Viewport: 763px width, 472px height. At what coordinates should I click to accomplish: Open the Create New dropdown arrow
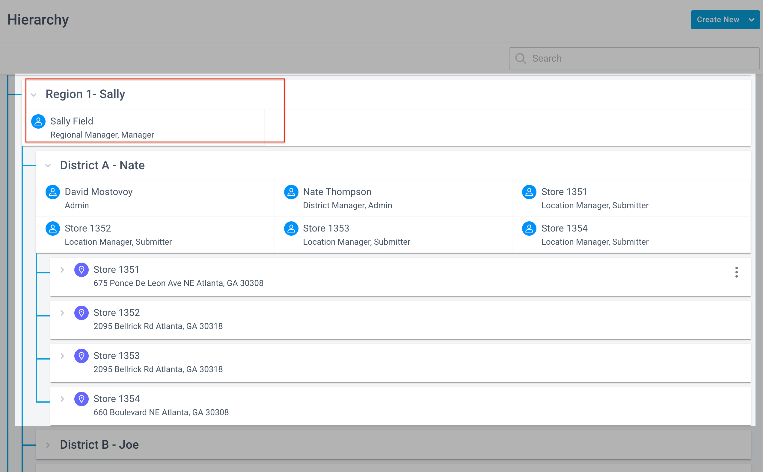[751, 20]
